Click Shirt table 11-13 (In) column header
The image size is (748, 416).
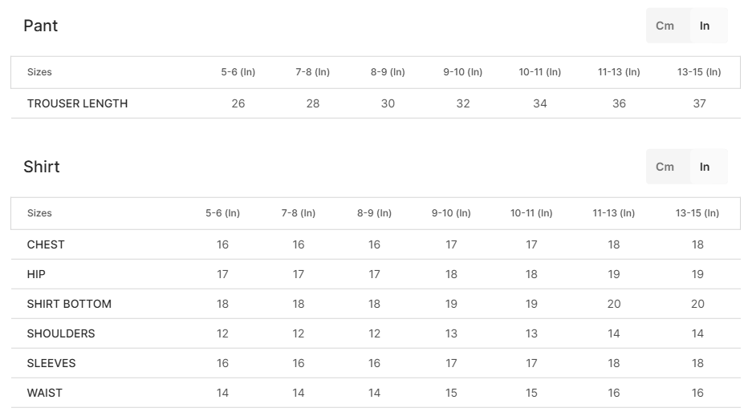point(613,213)
